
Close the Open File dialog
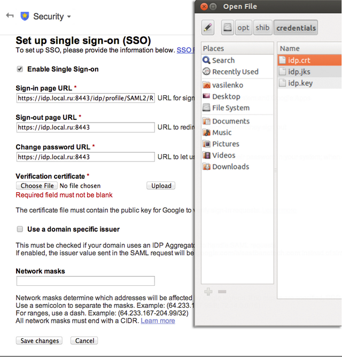[204, 6]
